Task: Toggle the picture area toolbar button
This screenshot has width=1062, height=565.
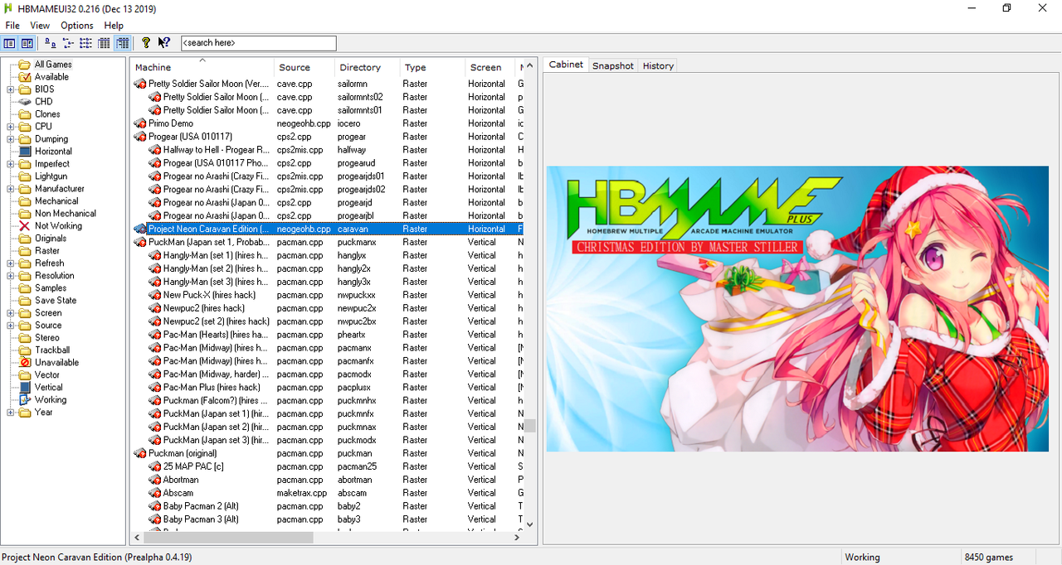Action: [27, 43]
